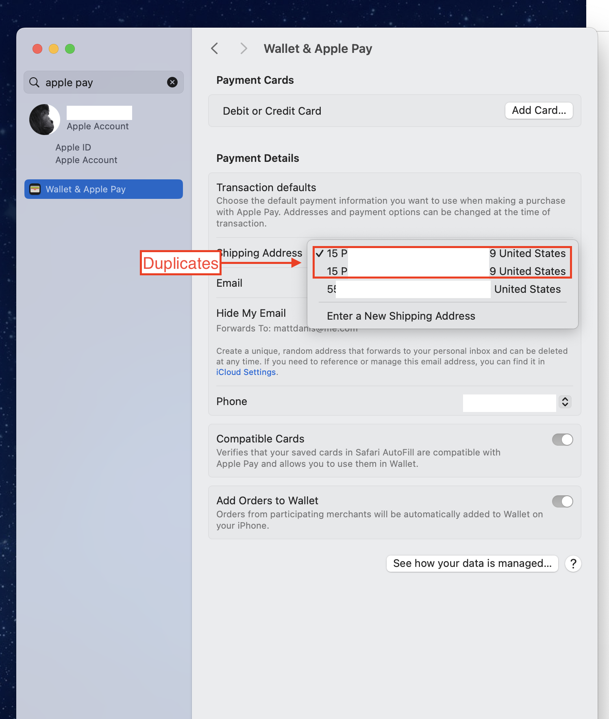Click inside the apple pay search field

[x=104, y=82]
